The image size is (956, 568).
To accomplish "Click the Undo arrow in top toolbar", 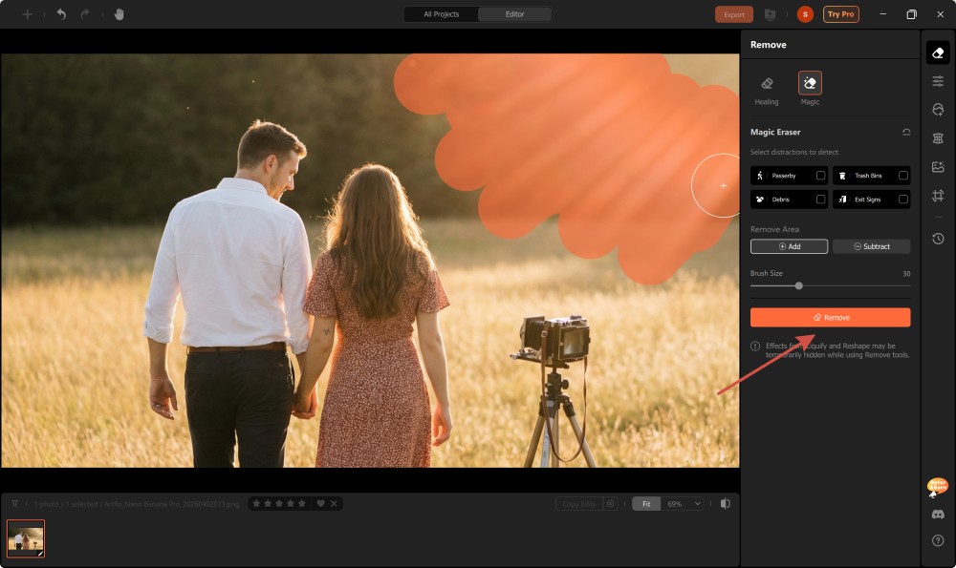I will click(x=61, y=14).
